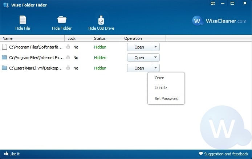The image size is (252, 159).
Task: Click the folder icon of Internet Ex row
Action: (x=4, y=57)
